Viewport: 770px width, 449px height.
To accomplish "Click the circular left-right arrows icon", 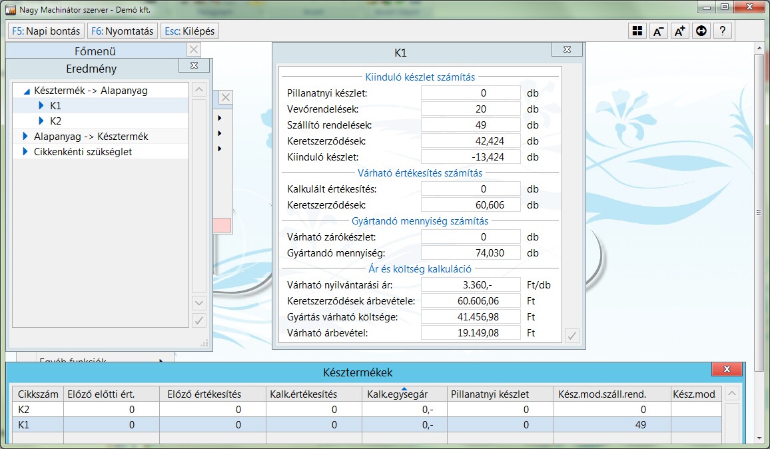I will pos(701,31).
